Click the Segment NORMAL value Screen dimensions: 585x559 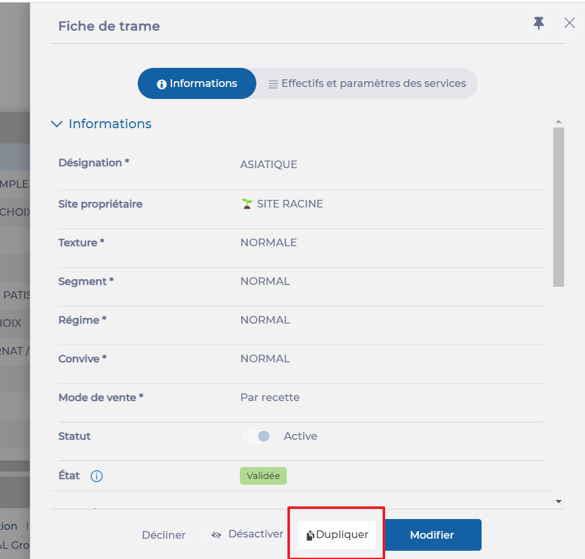point(265,281)
